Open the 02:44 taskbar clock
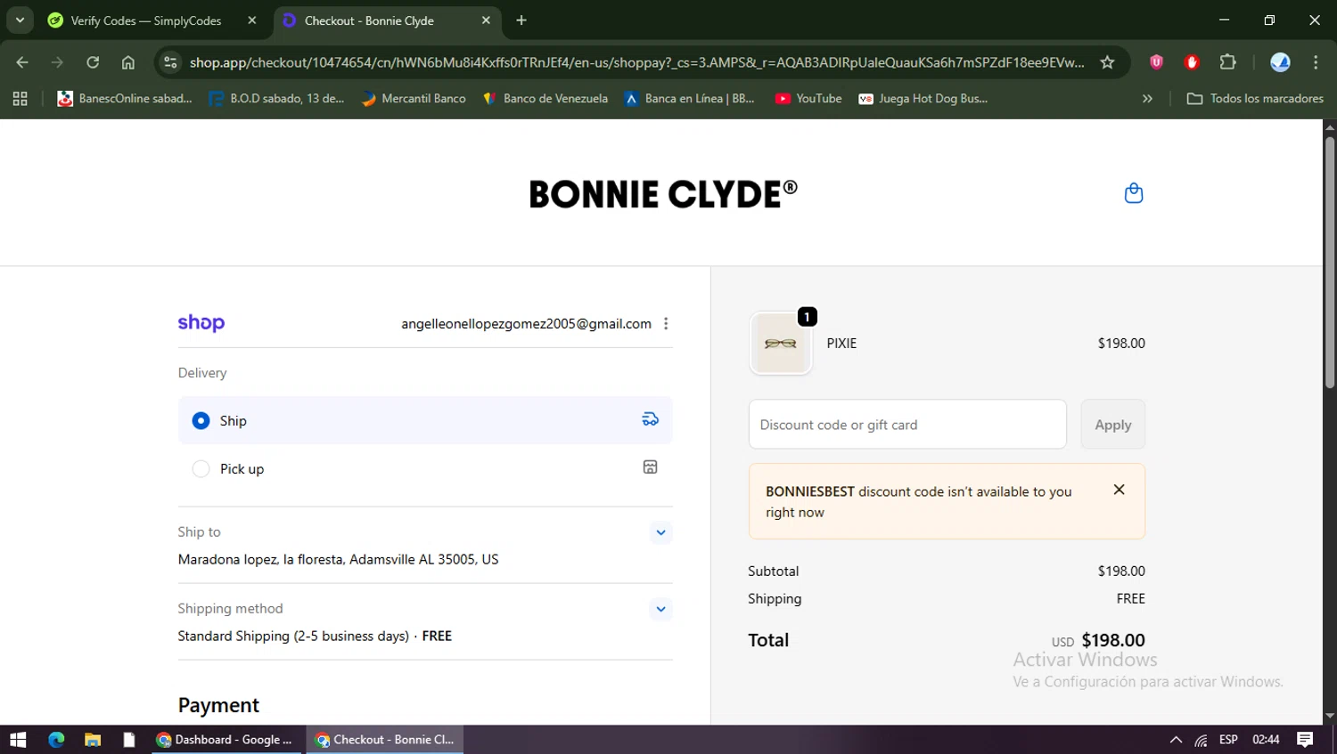Screen dimensions: 1337x754 1266,740
